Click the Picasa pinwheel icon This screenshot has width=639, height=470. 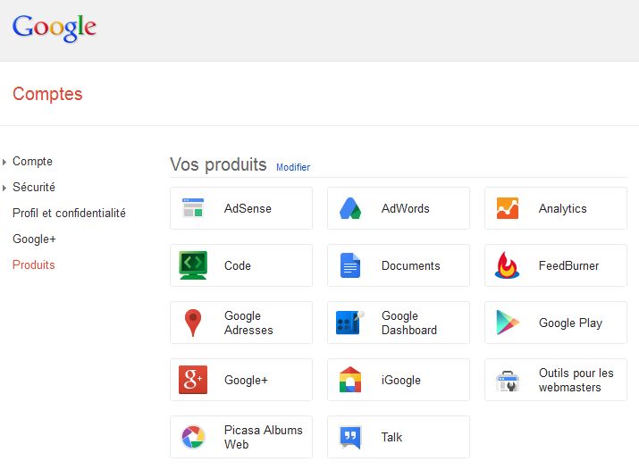tap(193, 437)
